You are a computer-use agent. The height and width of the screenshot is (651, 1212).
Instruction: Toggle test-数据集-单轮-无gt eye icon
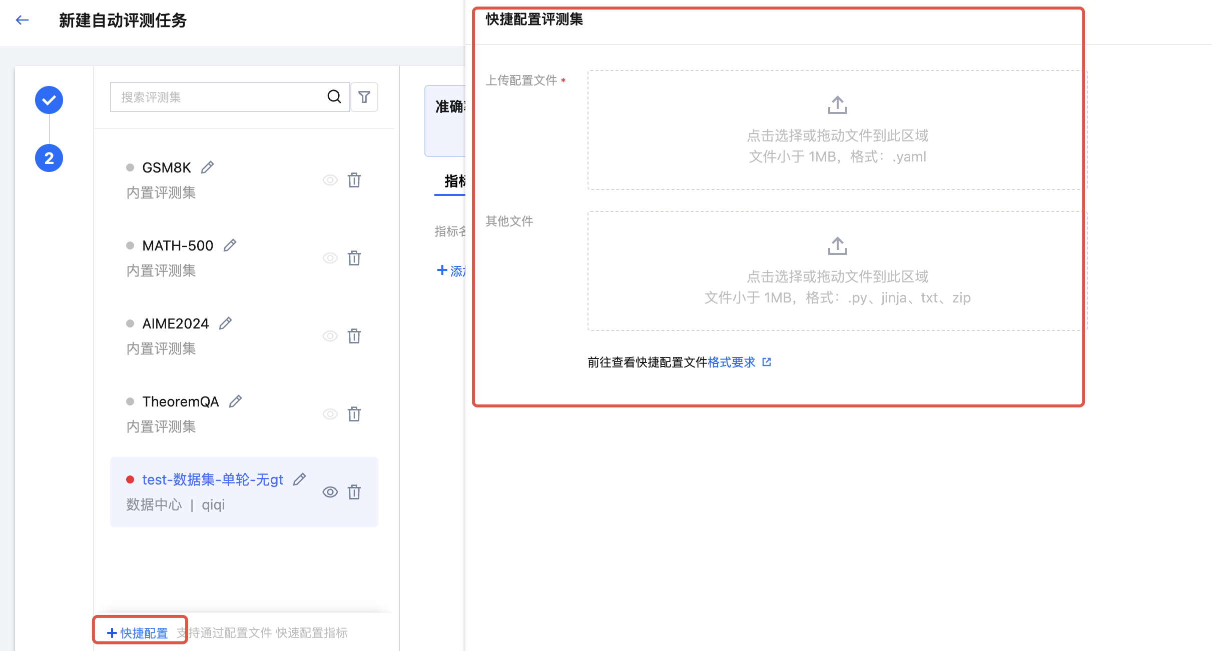tap(330, 492)
